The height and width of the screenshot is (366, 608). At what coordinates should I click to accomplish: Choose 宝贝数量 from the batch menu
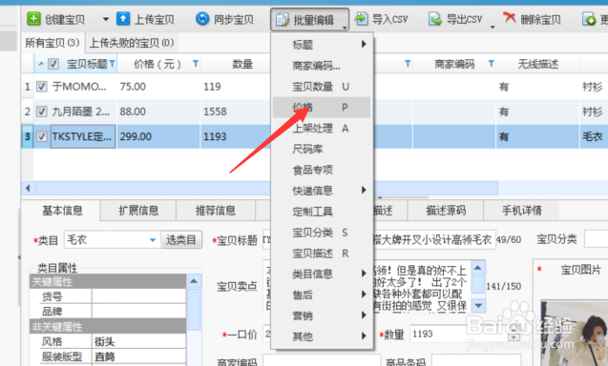tap(322, 87)
